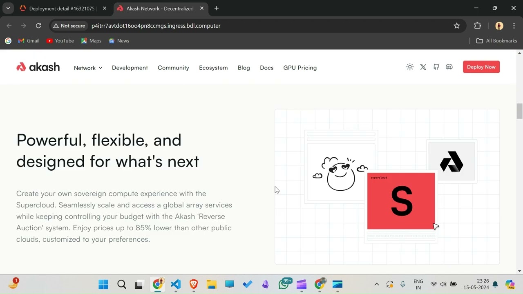Click the red Supercloud S card image

click(401, 201)
